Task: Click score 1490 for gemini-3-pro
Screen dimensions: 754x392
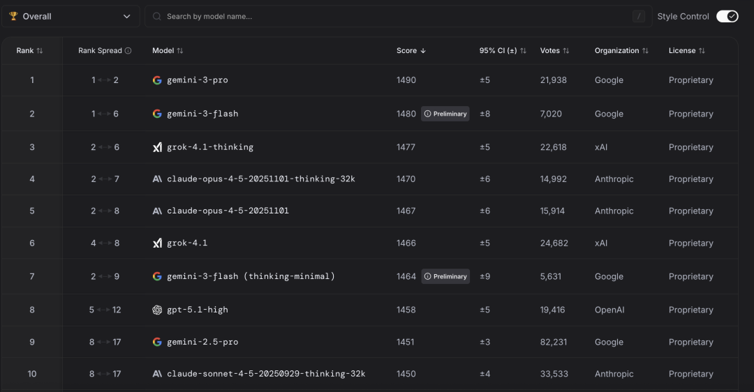Action: [406, 80]
